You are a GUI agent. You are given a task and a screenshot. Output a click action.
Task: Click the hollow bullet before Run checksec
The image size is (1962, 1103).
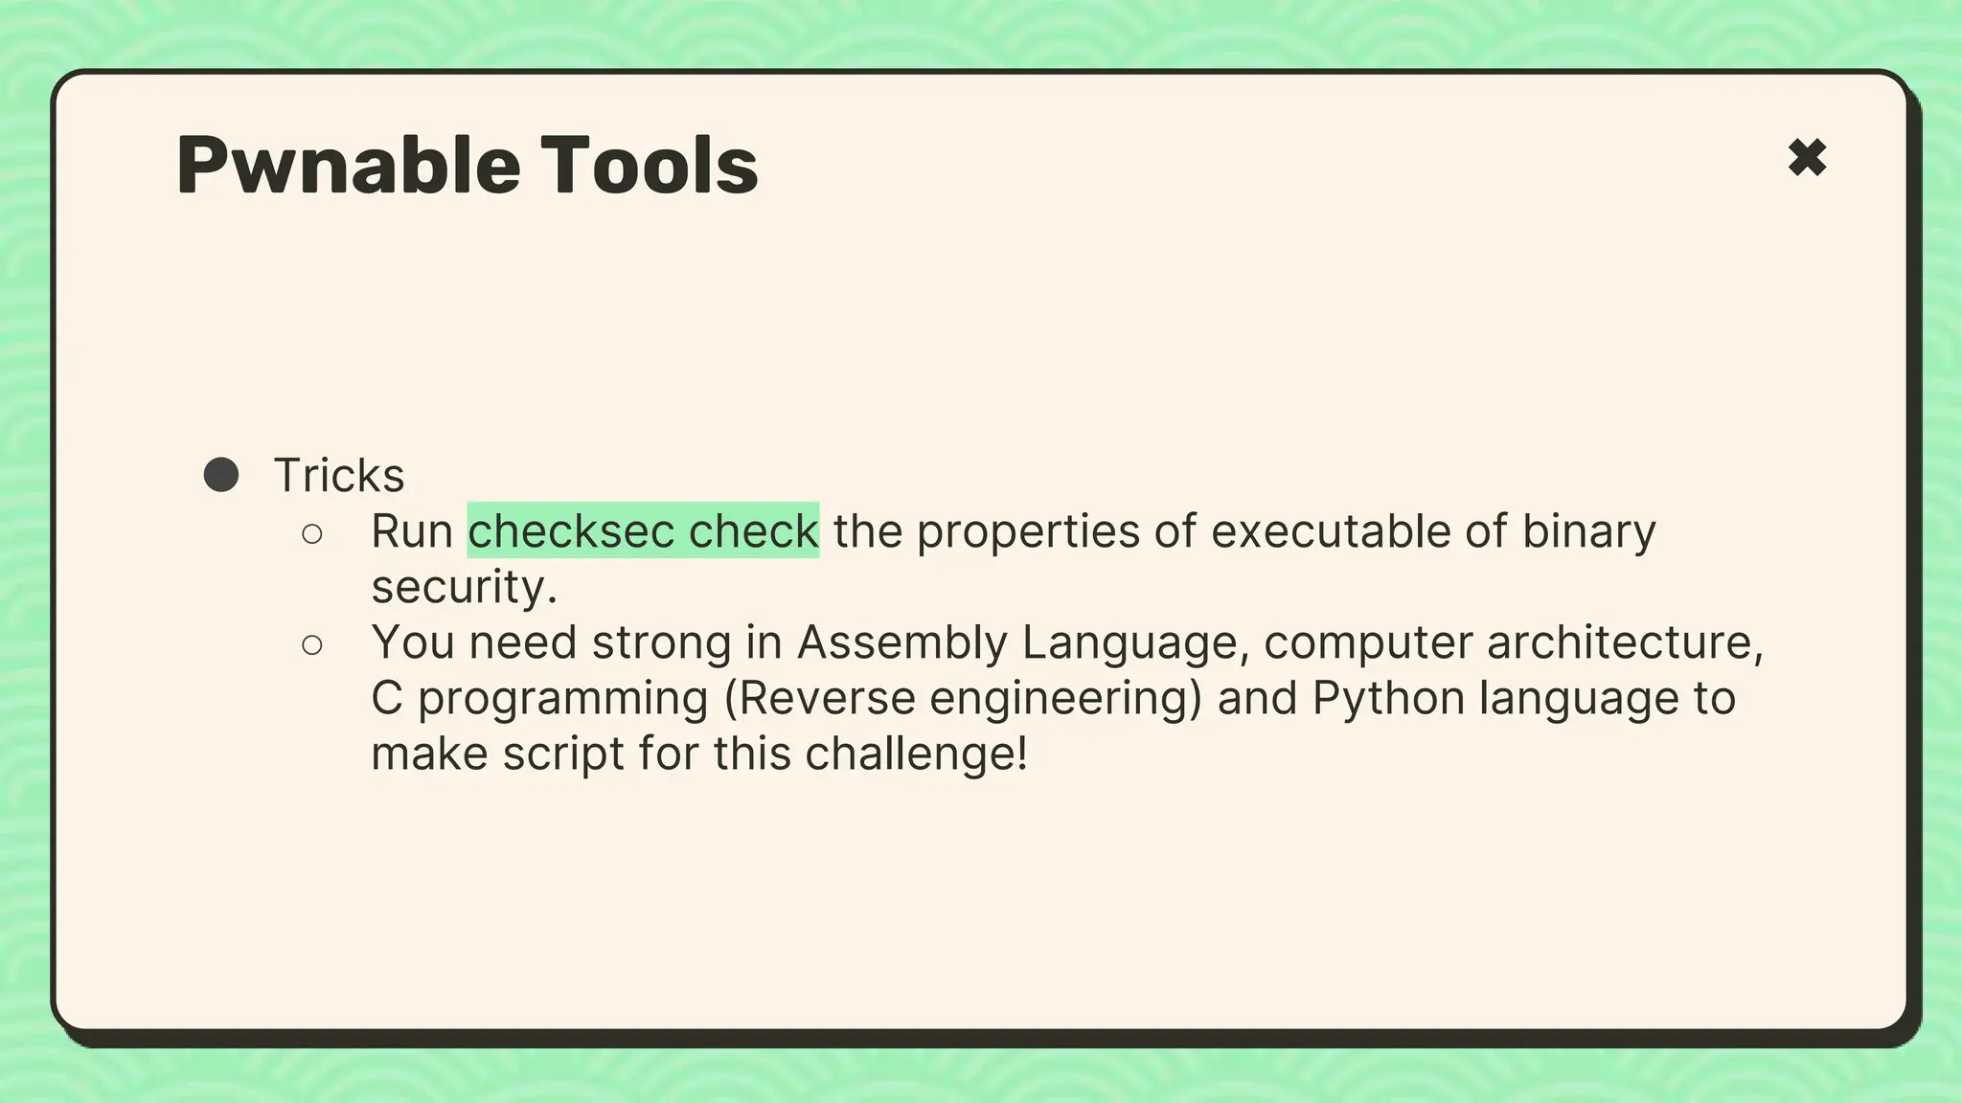pyautogui.click(x=311, y=533)
